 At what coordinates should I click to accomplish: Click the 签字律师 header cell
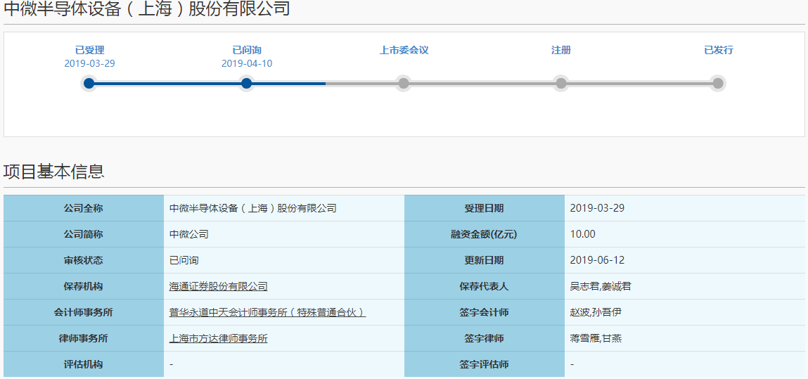pos(485,339)
